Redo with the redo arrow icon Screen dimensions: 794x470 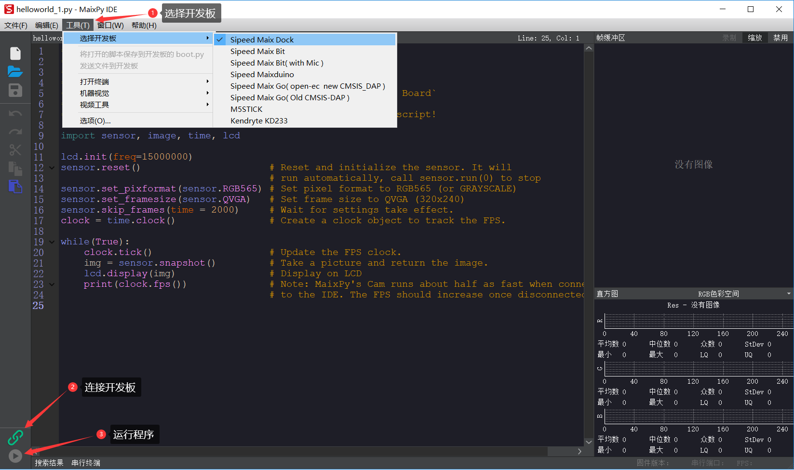pos(15,132)
